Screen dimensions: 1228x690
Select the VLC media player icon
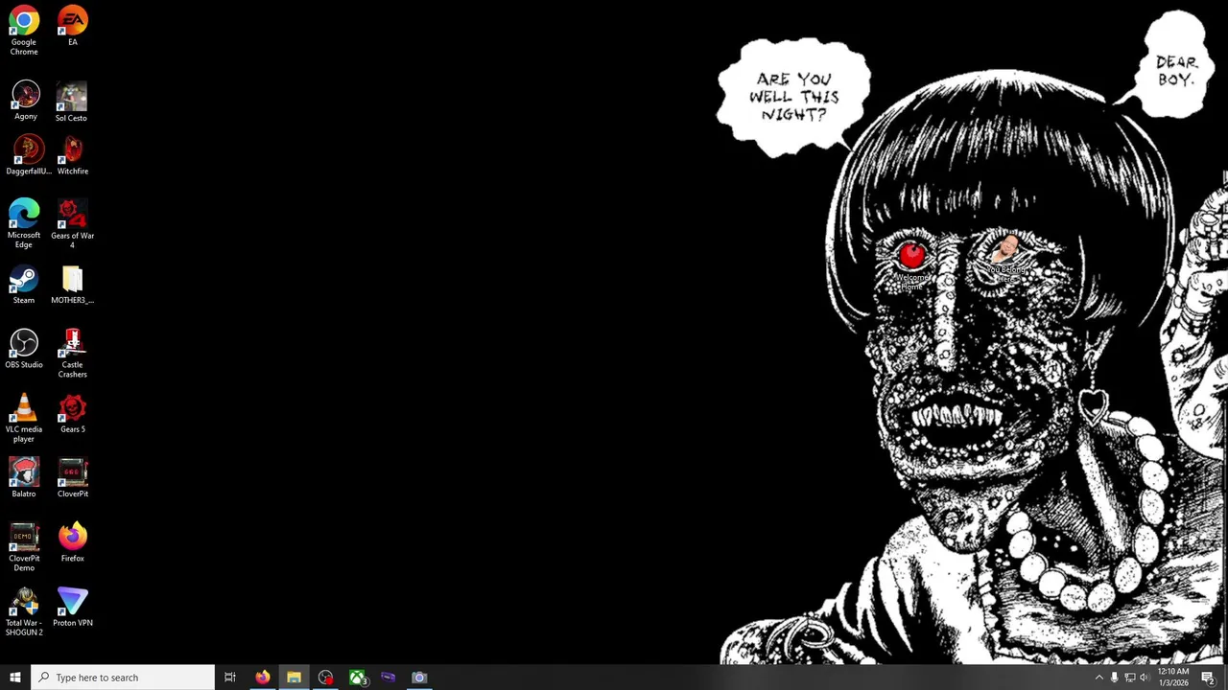click(24, 418)
